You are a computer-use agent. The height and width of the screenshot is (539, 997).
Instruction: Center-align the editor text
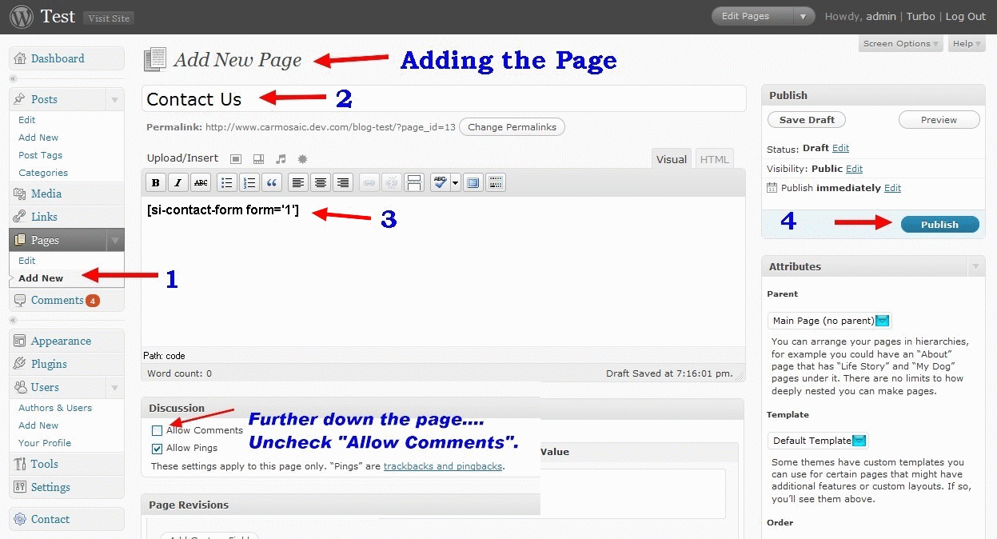[x=321, y=183]
